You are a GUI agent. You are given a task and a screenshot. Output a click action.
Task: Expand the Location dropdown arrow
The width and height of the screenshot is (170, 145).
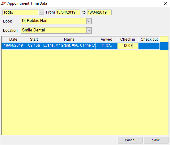(89, 31)
